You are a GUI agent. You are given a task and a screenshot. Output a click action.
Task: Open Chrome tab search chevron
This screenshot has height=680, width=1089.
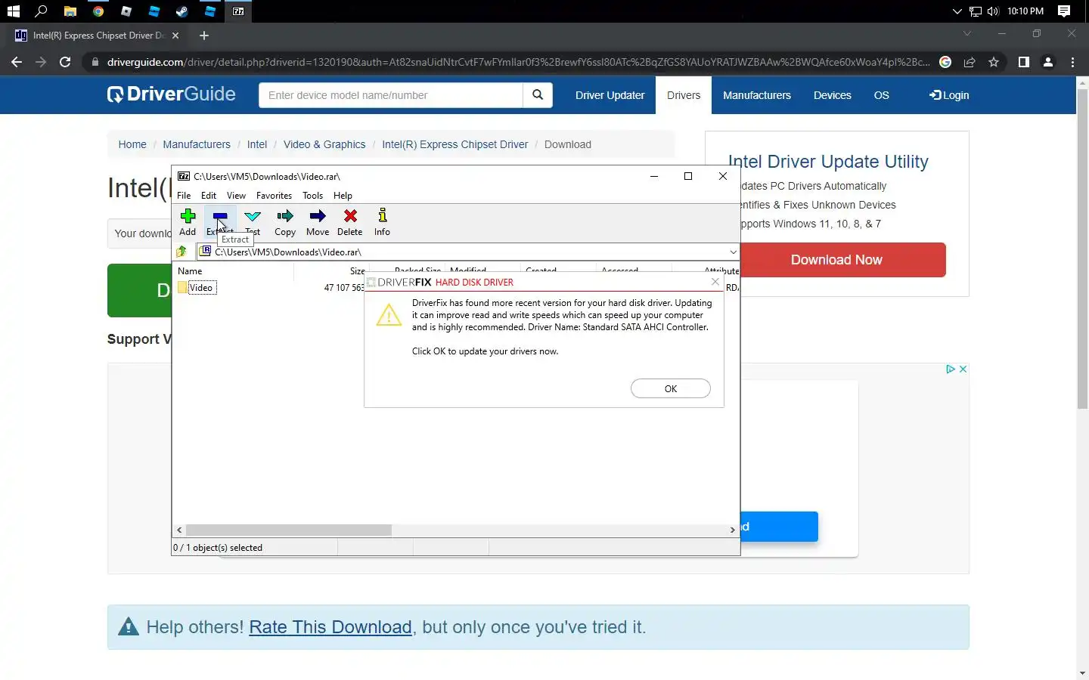pos(966,34)
